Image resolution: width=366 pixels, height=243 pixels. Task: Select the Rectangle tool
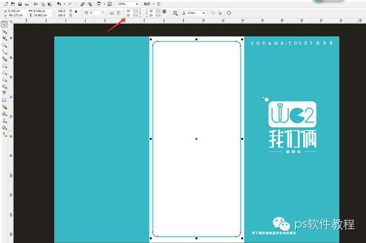(x=5, y=66)
